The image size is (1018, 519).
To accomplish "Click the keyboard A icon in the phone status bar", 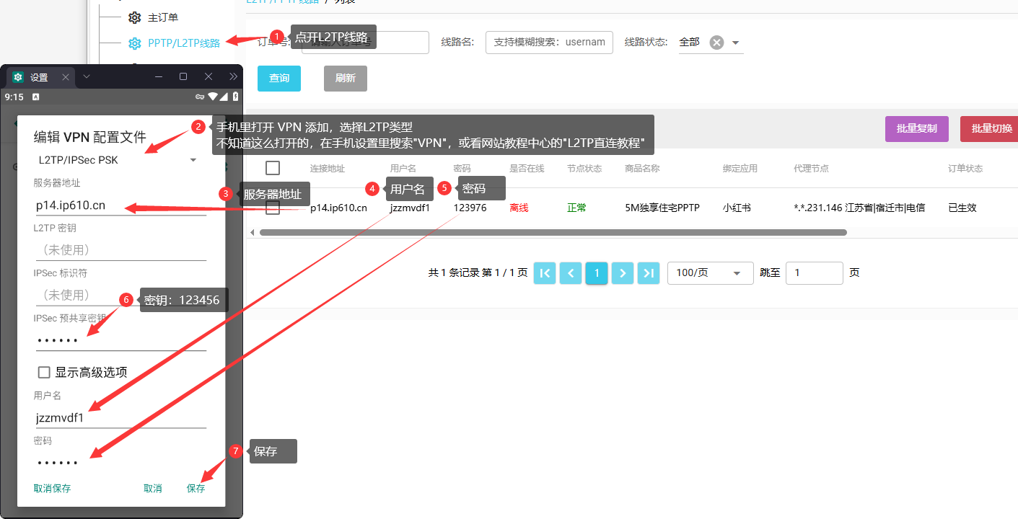I will pos(35,97).
